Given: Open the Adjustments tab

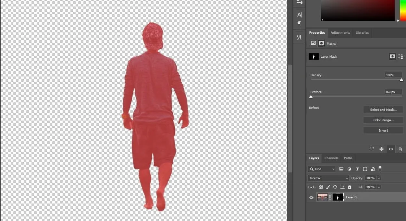Looking at the screenshot, I should click(x=340, y=32).
